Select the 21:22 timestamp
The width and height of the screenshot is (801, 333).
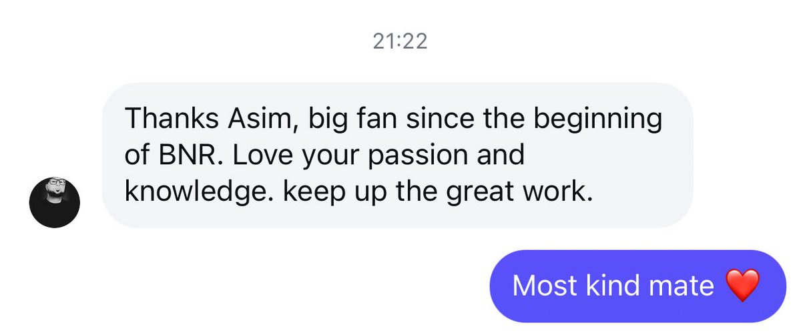tap(400, 41)
